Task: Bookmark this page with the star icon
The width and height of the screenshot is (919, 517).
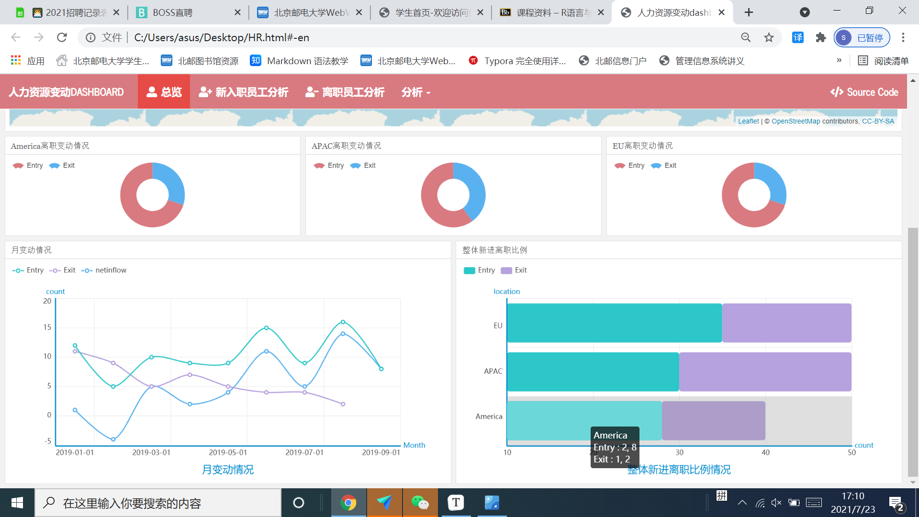Action: [x=769, y=37]
